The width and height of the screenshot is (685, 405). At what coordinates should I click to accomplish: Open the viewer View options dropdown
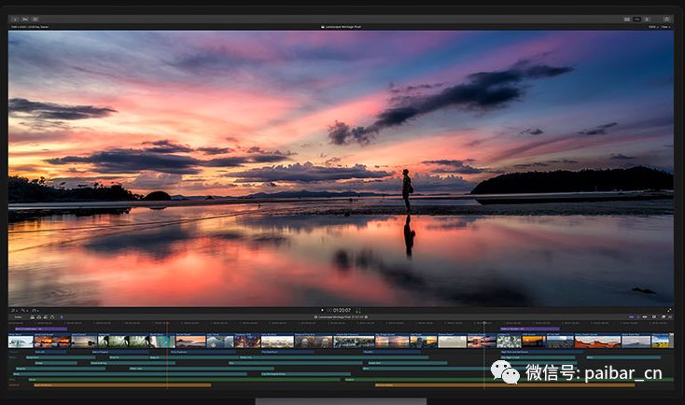666,27
